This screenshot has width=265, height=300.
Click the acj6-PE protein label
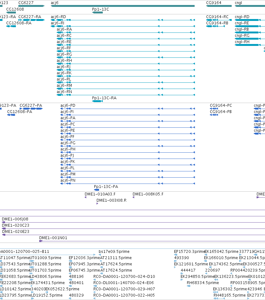[x=68, y=130]
